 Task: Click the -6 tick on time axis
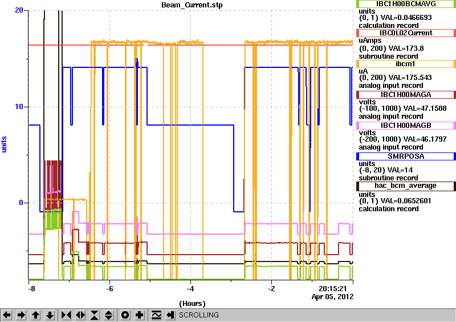tap(109, 289)
